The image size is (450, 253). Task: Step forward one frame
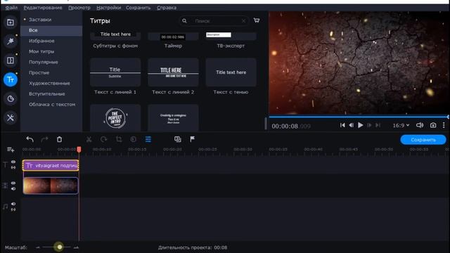369,125
